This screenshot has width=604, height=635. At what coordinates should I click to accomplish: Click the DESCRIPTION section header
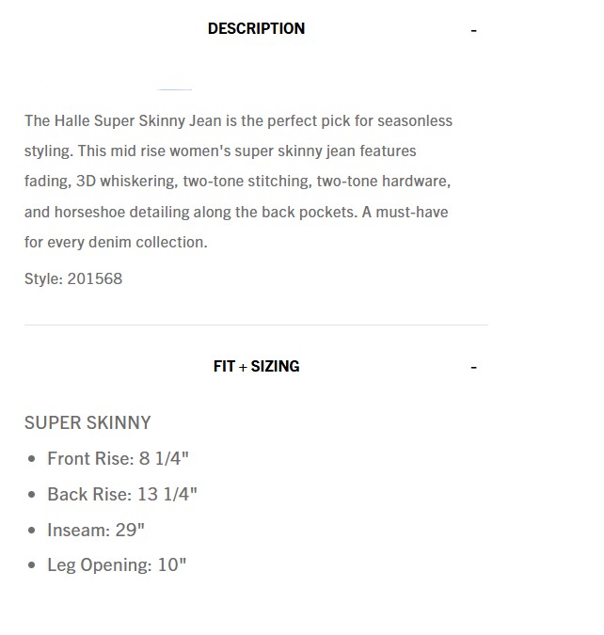256,28
